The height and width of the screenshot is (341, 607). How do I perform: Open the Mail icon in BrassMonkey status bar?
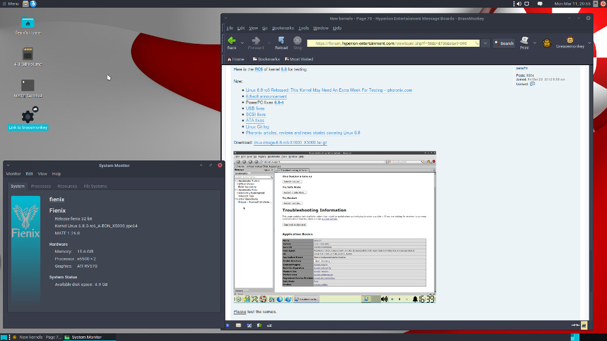238,326
